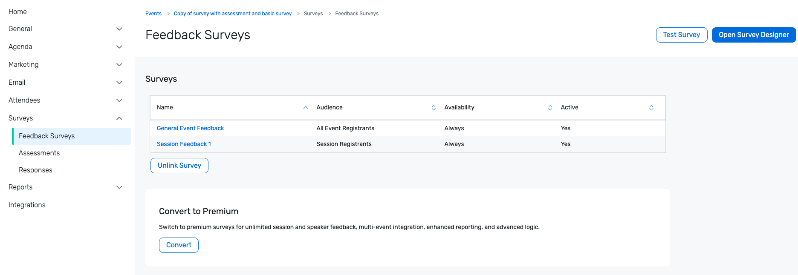The image size is (798, 275).
Task: Click Always in Session Feedback 1 row
Action: [x=454, y=144]
